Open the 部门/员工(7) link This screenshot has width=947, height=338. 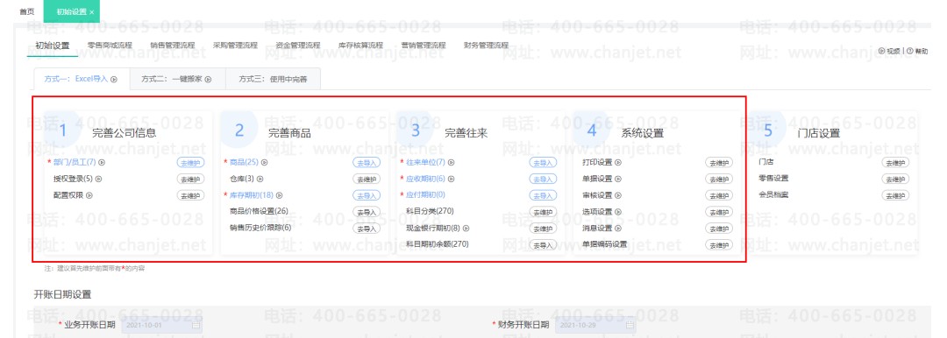(75, 162)
